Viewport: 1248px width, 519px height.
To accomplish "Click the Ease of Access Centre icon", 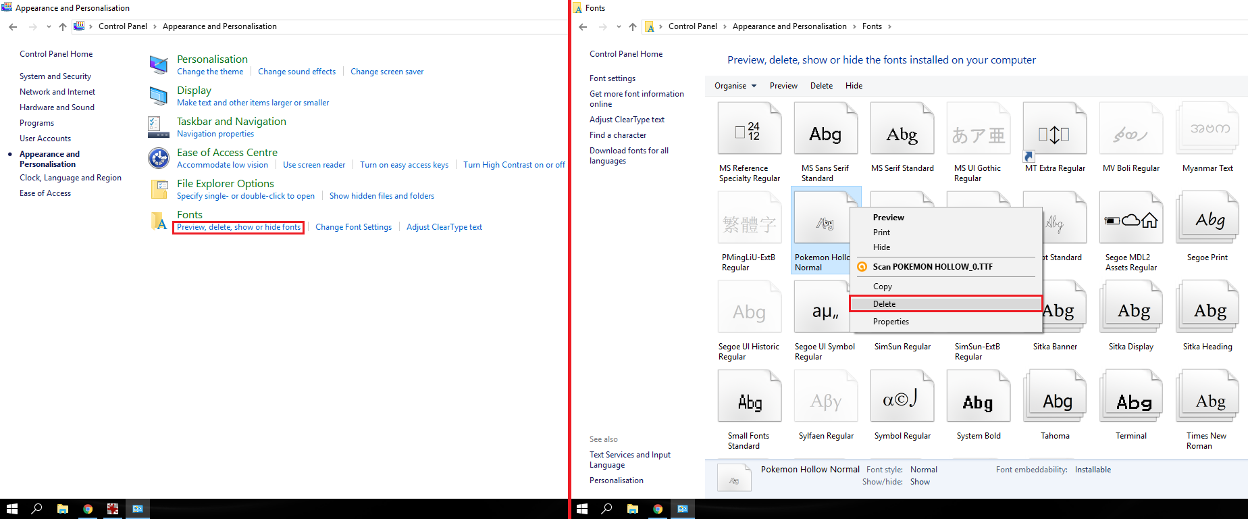I will 159,158.
